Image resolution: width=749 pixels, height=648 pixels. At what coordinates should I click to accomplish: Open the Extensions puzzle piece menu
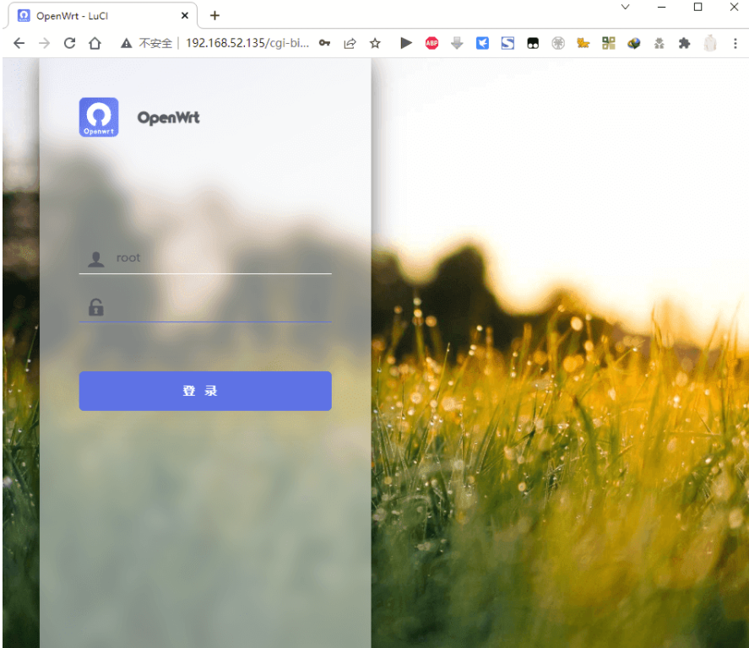click(x=685, y=43)
